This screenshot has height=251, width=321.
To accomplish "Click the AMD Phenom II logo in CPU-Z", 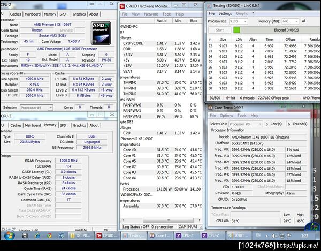I will point(101,33).
